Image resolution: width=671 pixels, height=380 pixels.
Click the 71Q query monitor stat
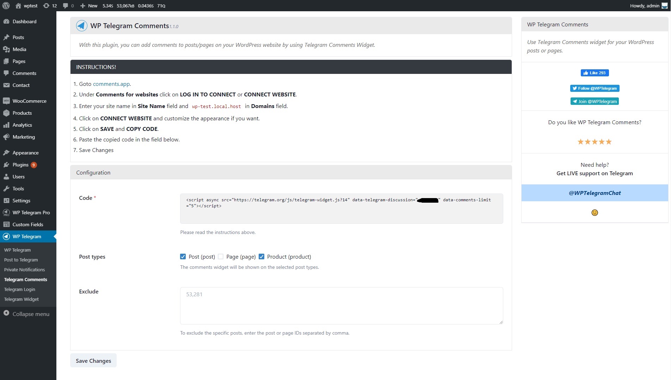coord(161,6)
